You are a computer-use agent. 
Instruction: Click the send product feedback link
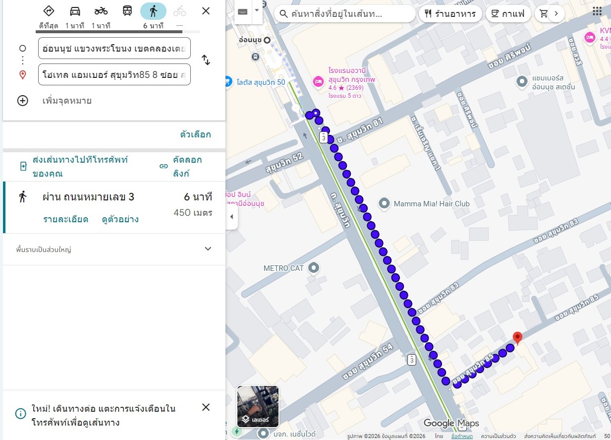click(x=559, y=436)
